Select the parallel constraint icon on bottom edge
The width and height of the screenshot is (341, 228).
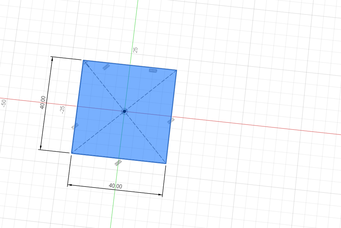point(118,163)
